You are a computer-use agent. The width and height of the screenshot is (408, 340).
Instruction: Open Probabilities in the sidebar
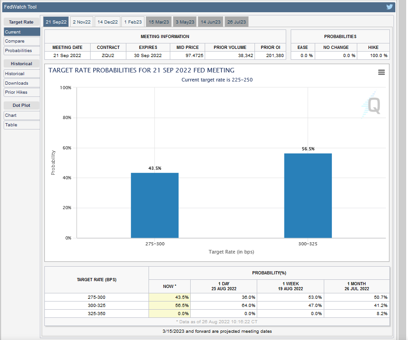[x=22, y=50]
